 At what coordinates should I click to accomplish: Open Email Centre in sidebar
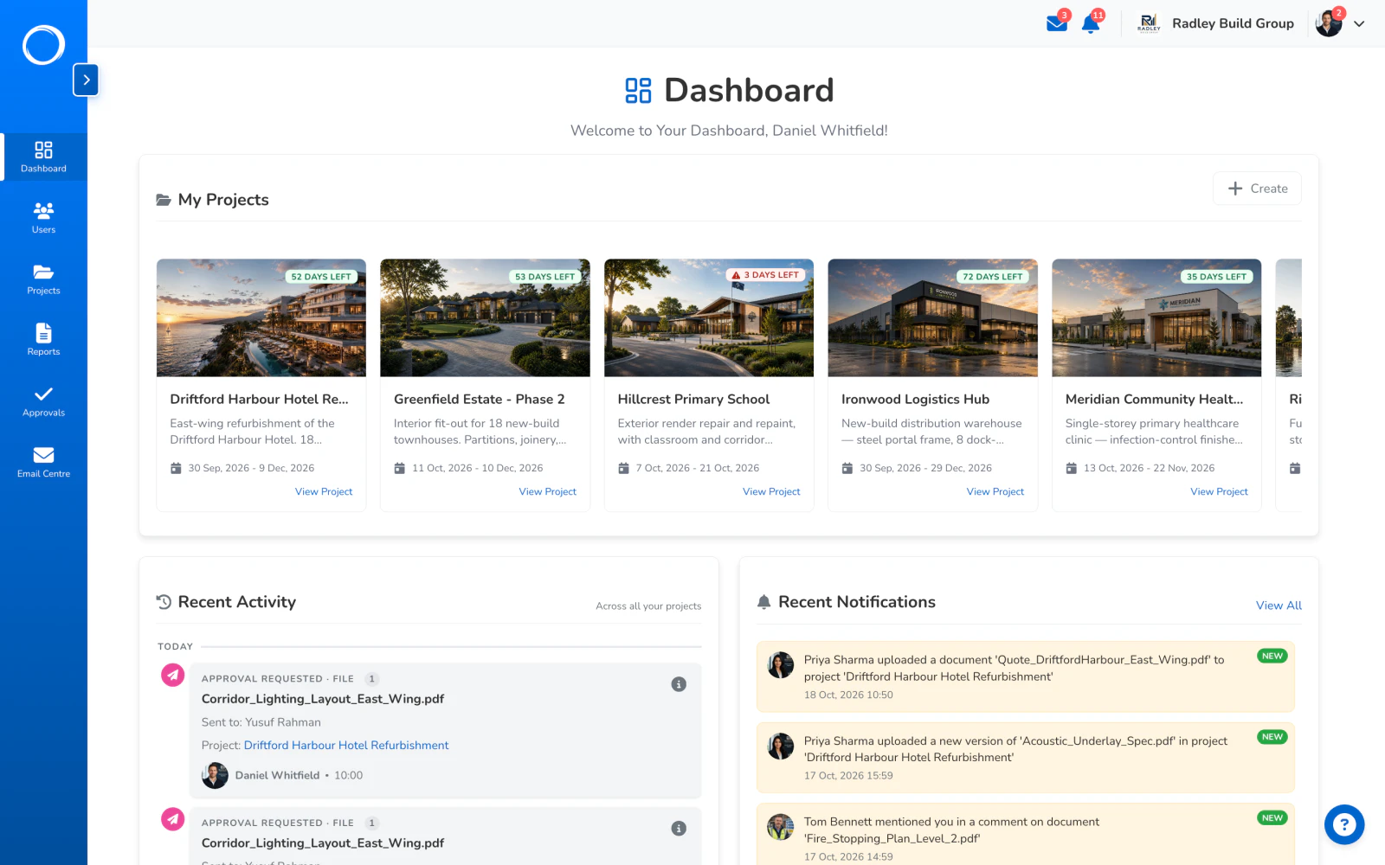point(43,462)
